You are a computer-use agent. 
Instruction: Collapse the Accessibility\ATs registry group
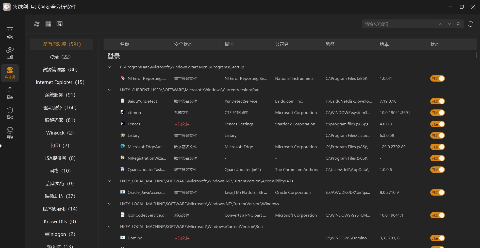pyautogui.click(x=109, y=181)
